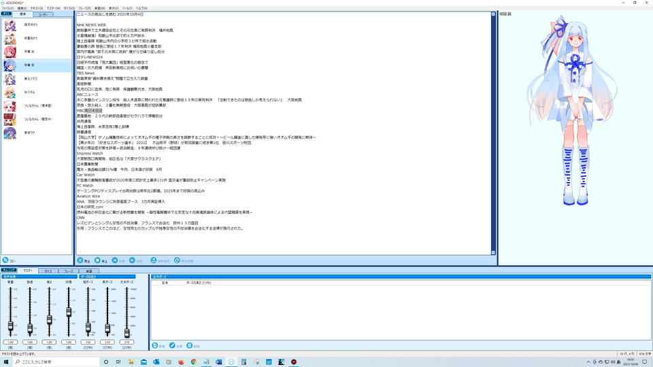Screen dimensions: 653x367
Task: Click the 話速 speed slider handle
Action: click(30, 329)
